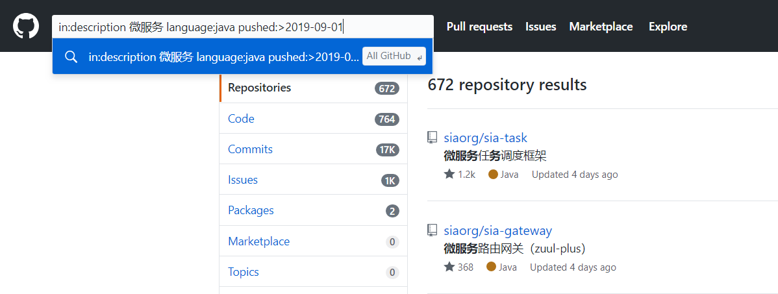Click the Java color dot for sia-gateway
Screen dimensions: 778x294
pyautogui.click(x=491, y=267)
